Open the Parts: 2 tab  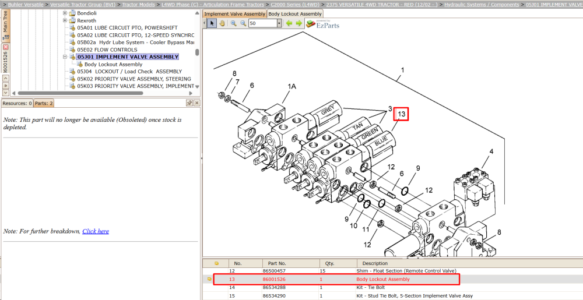click(x=44, y=103)
